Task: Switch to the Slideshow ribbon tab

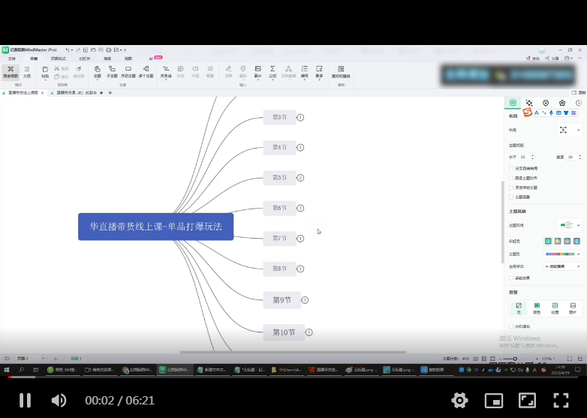Action: click(x=85, y=59)
